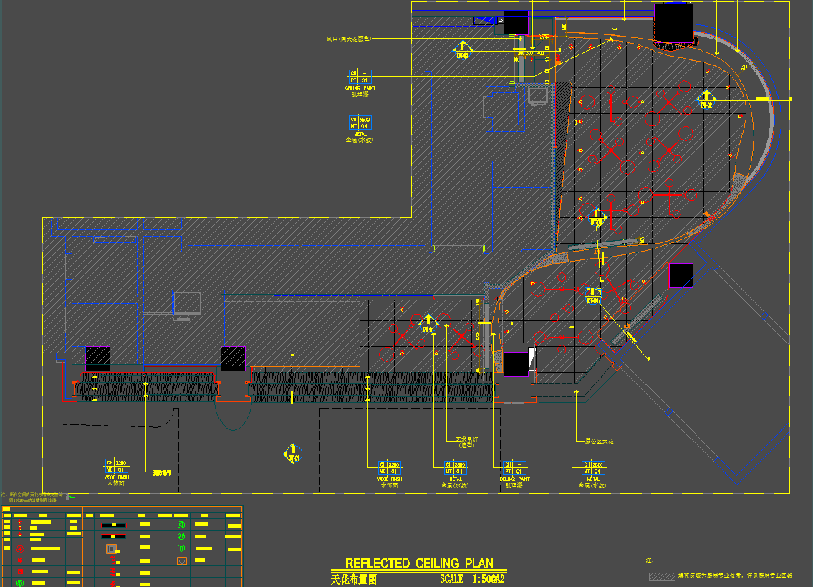Click the green circle symbol at legend bottom left
Viewport: 813px width, 587px height.
coord(20,583)
